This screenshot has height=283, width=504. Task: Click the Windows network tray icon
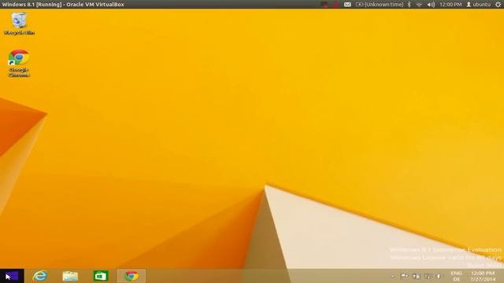[x=428, y=276]
